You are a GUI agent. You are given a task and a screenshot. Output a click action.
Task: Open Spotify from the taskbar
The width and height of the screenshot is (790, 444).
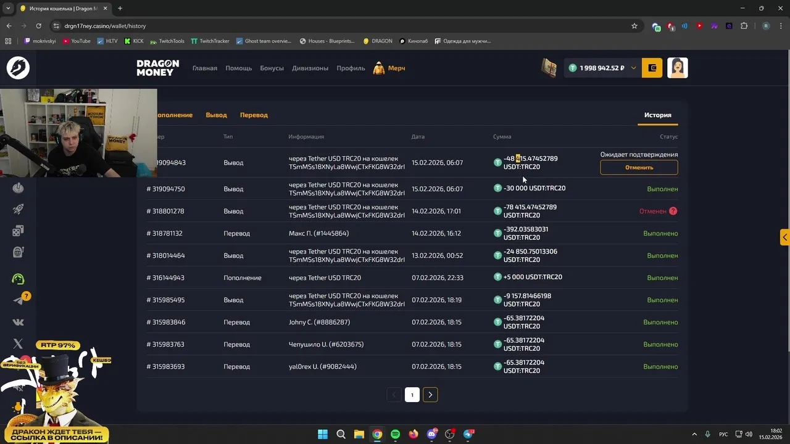pos(395,434)
